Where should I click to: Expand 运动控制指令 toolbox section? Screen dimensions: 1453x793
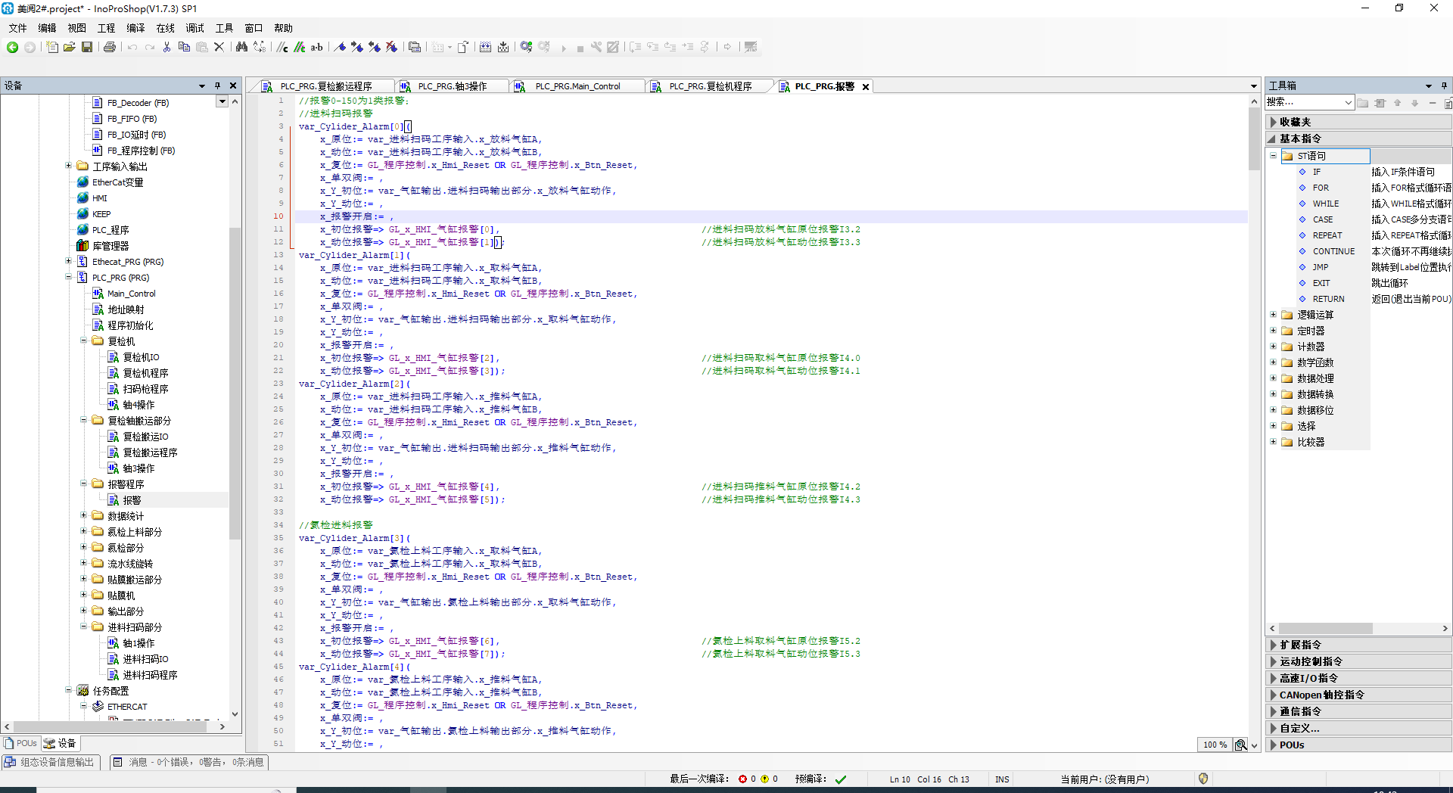click(x=1358, y=661)
